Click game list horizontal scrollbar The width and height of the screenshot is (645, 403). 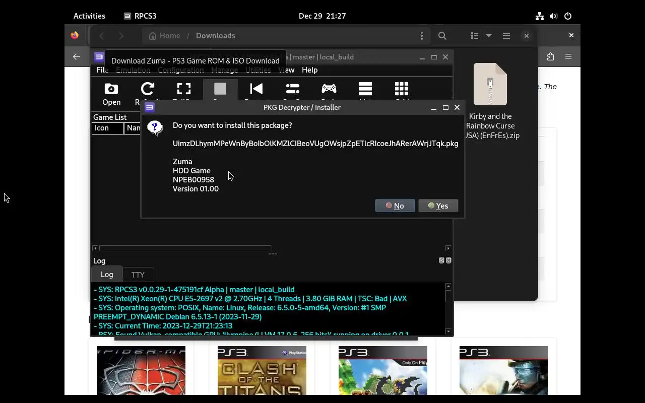185,248
